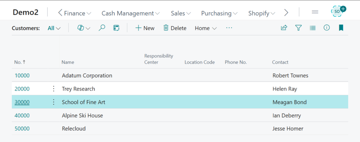Screen dimensions: 360x142
Task: Show more actions via the ellipsis
Action: point(229,28)
